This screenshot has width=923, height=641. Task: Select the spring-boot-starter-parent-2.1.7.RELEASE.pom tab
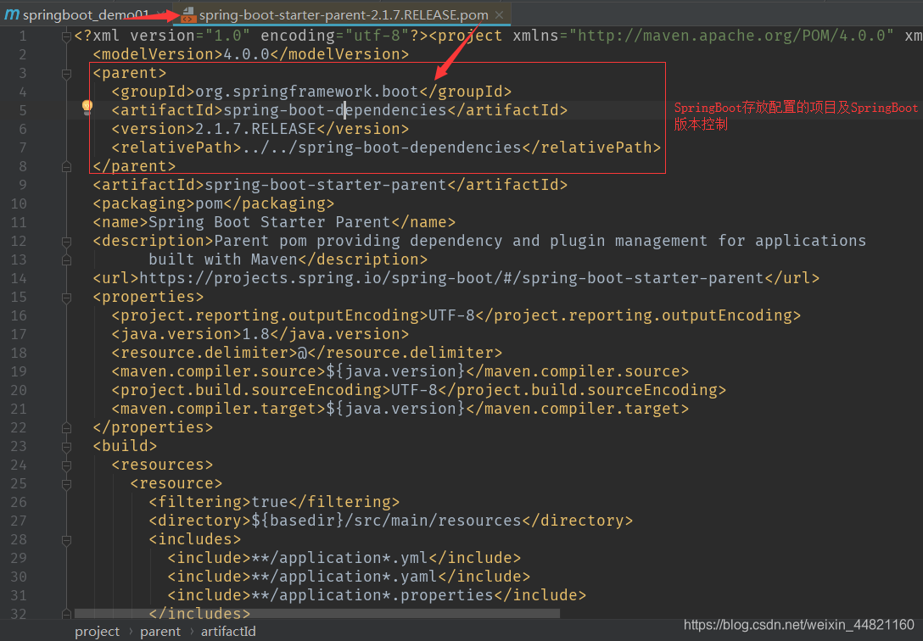pyautogui.click(x=344, y=14)
